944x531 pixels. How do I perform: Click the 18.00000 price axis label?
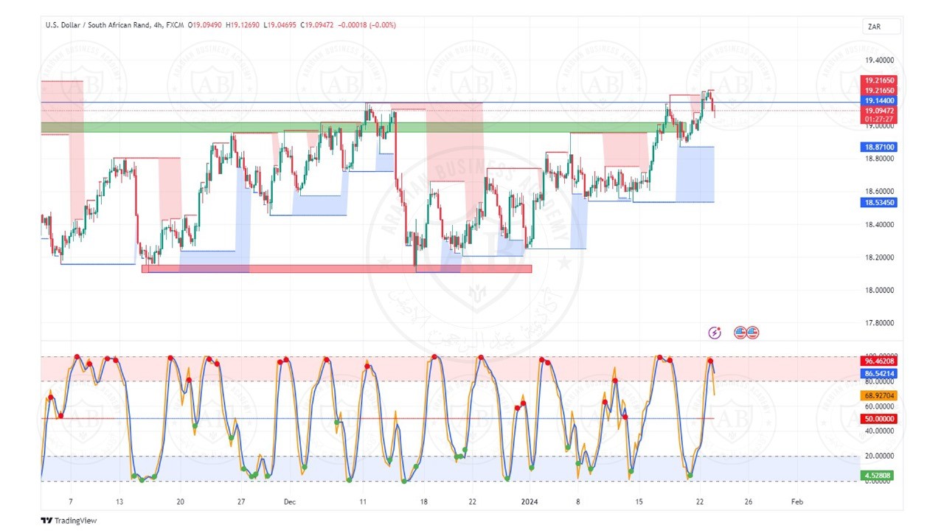coord(880,290)
